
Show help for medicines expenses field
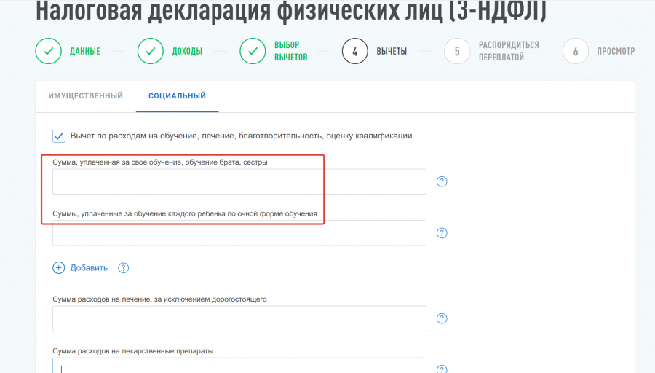(x=442, y=369)
